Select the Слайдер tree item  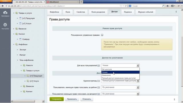tap(26, 39)
